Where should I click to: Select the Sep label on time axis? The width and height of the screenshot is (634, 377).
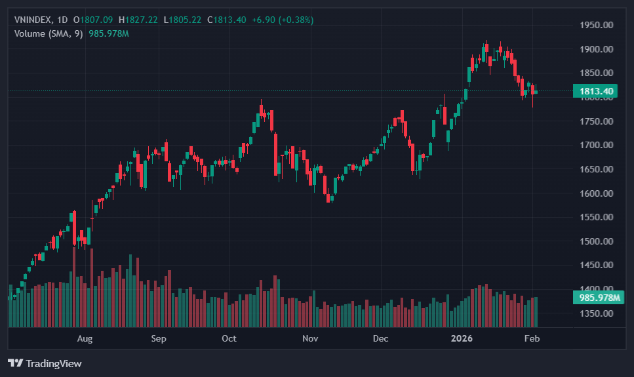(x=158, y=339)
